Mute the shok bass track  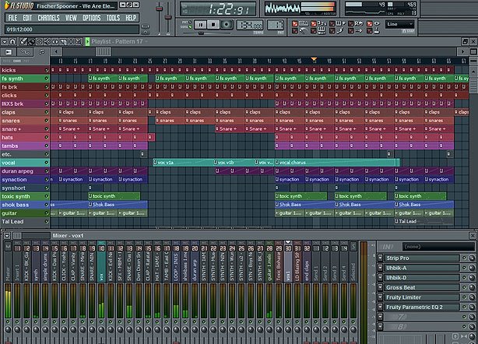tap(47, 205)
